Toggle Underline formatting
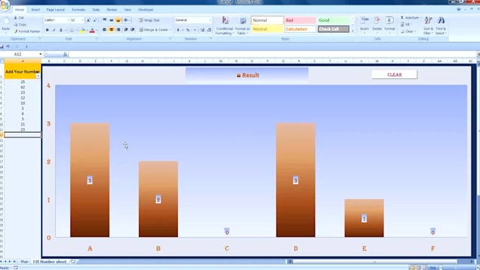The width and height of the screenshot is (480, 270). tap(61, 30)
